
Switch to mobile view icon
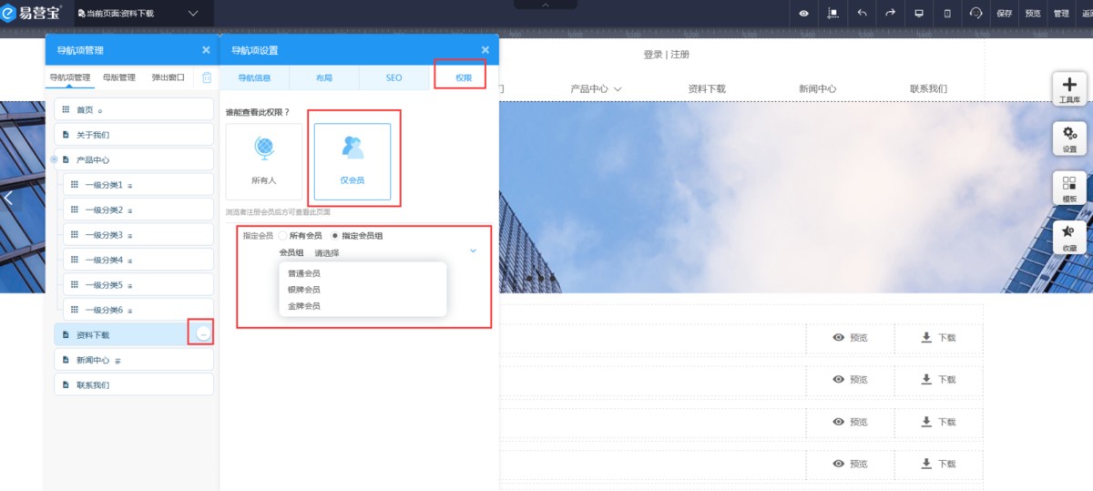click(947, 14)
